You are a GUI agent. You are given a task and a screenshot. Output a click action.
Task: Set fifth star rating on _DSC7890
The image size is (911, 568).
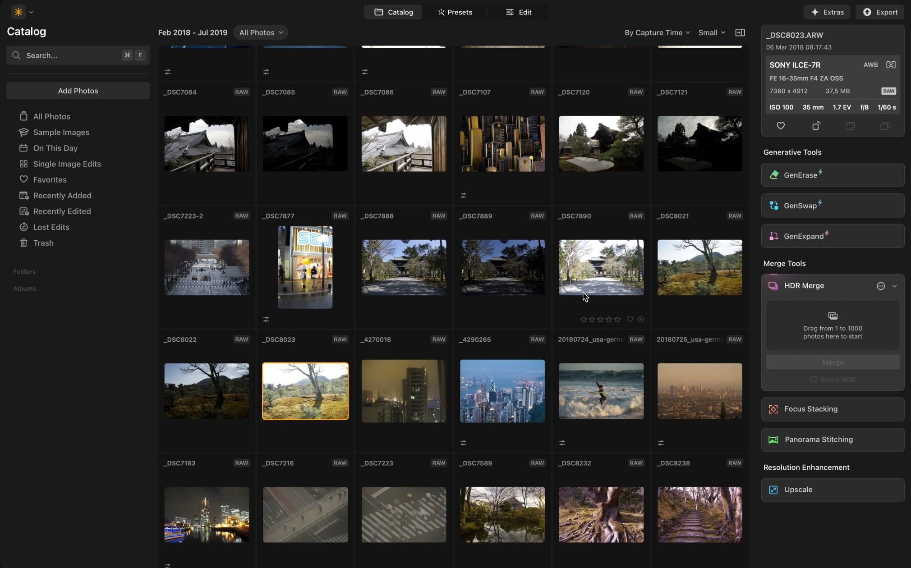tap(617, 319)
